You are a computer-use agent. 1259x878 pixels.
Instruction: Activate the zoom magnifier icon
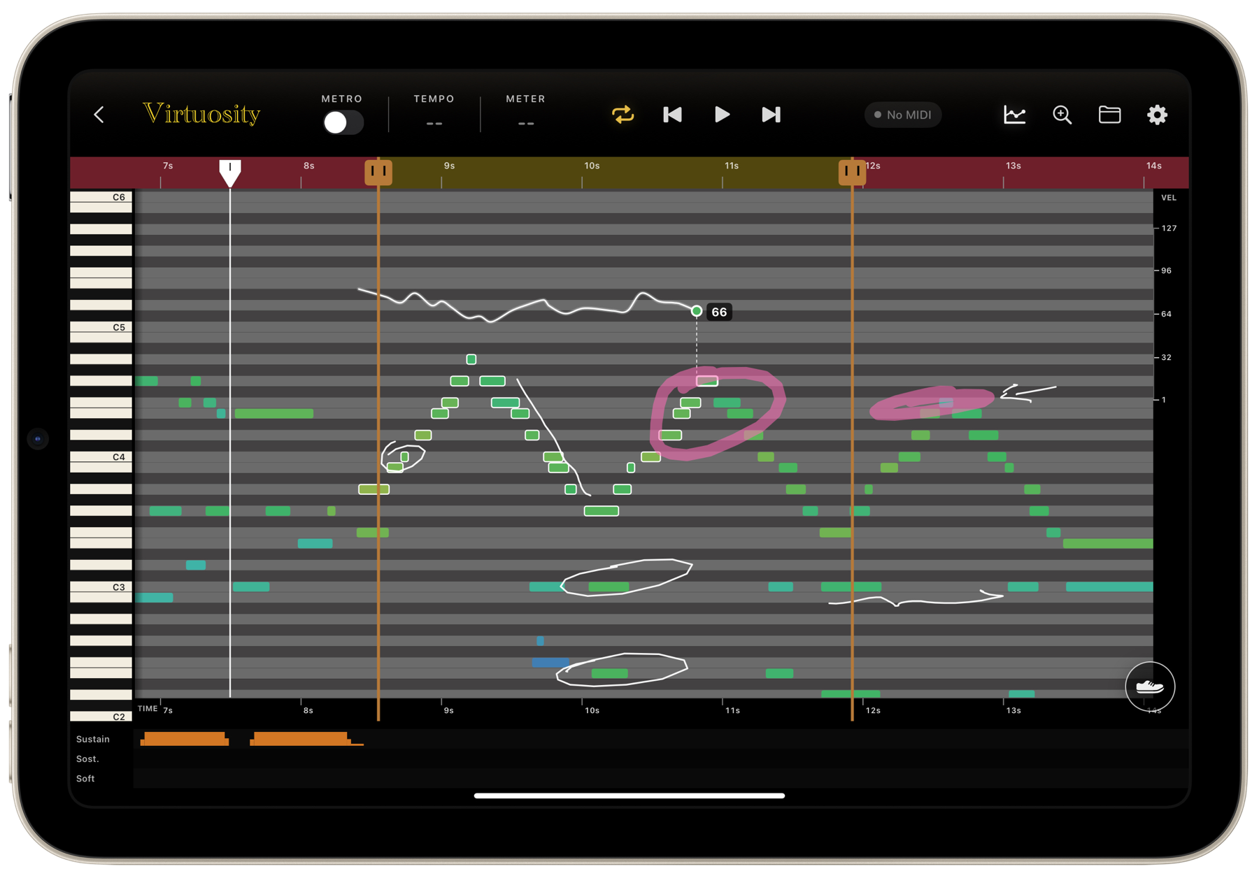(x=1062, y=115)
